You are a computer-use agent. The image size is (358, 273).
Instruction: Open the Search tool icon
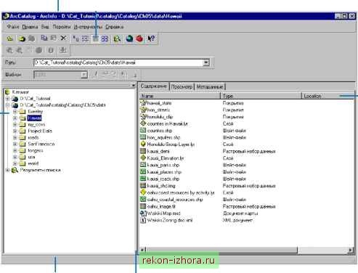[x=117, y=38]
